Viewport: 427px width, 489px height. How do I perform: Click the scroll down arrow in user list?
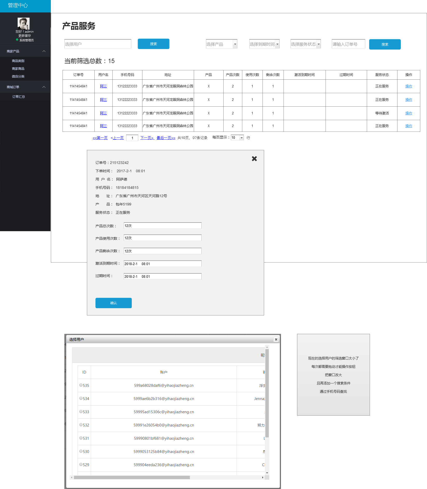coord(267,473)
